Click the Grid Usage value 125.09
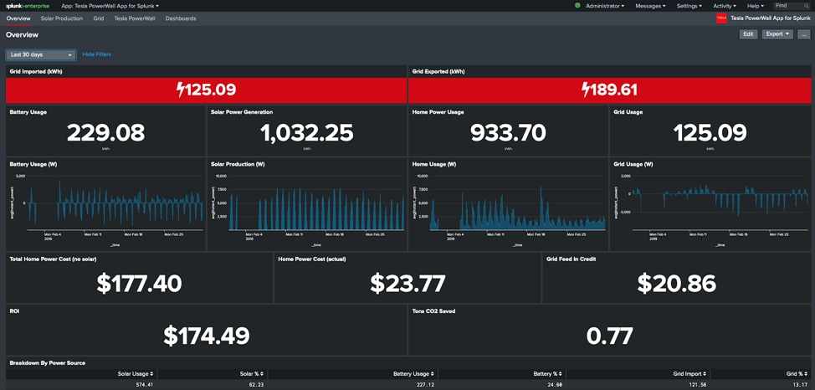 [x=710, y=133]
